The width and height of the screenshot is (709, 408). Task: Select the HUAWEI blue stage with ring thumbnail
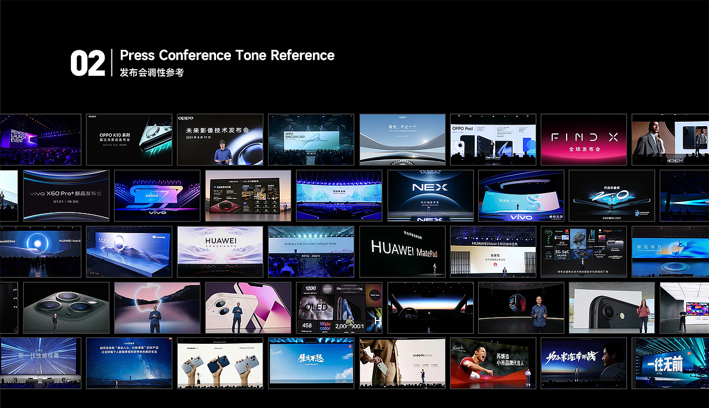[x=129, y=252]
